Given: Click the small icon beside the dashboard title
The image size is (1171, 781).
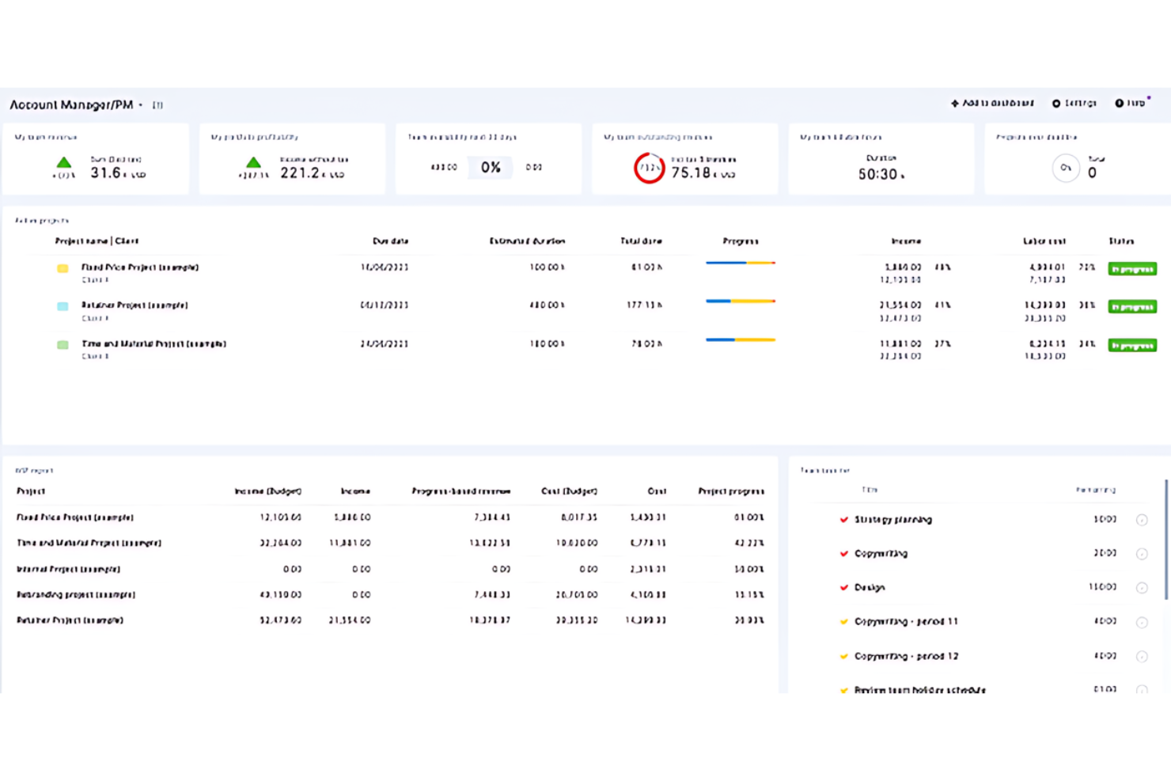Looking at the screenshot, I should click(x=157, y=105).
